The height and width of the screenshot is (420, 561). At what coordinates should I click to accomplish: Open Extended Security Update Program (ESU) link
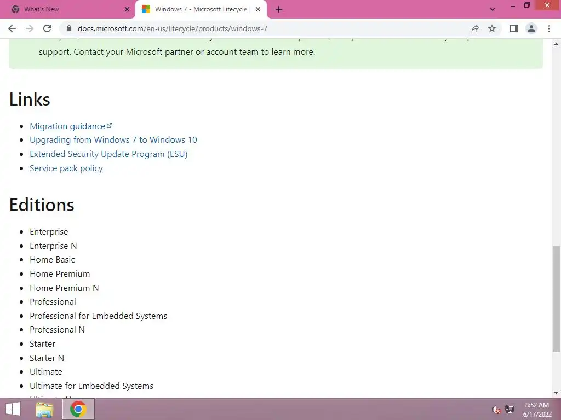point(108,154)
